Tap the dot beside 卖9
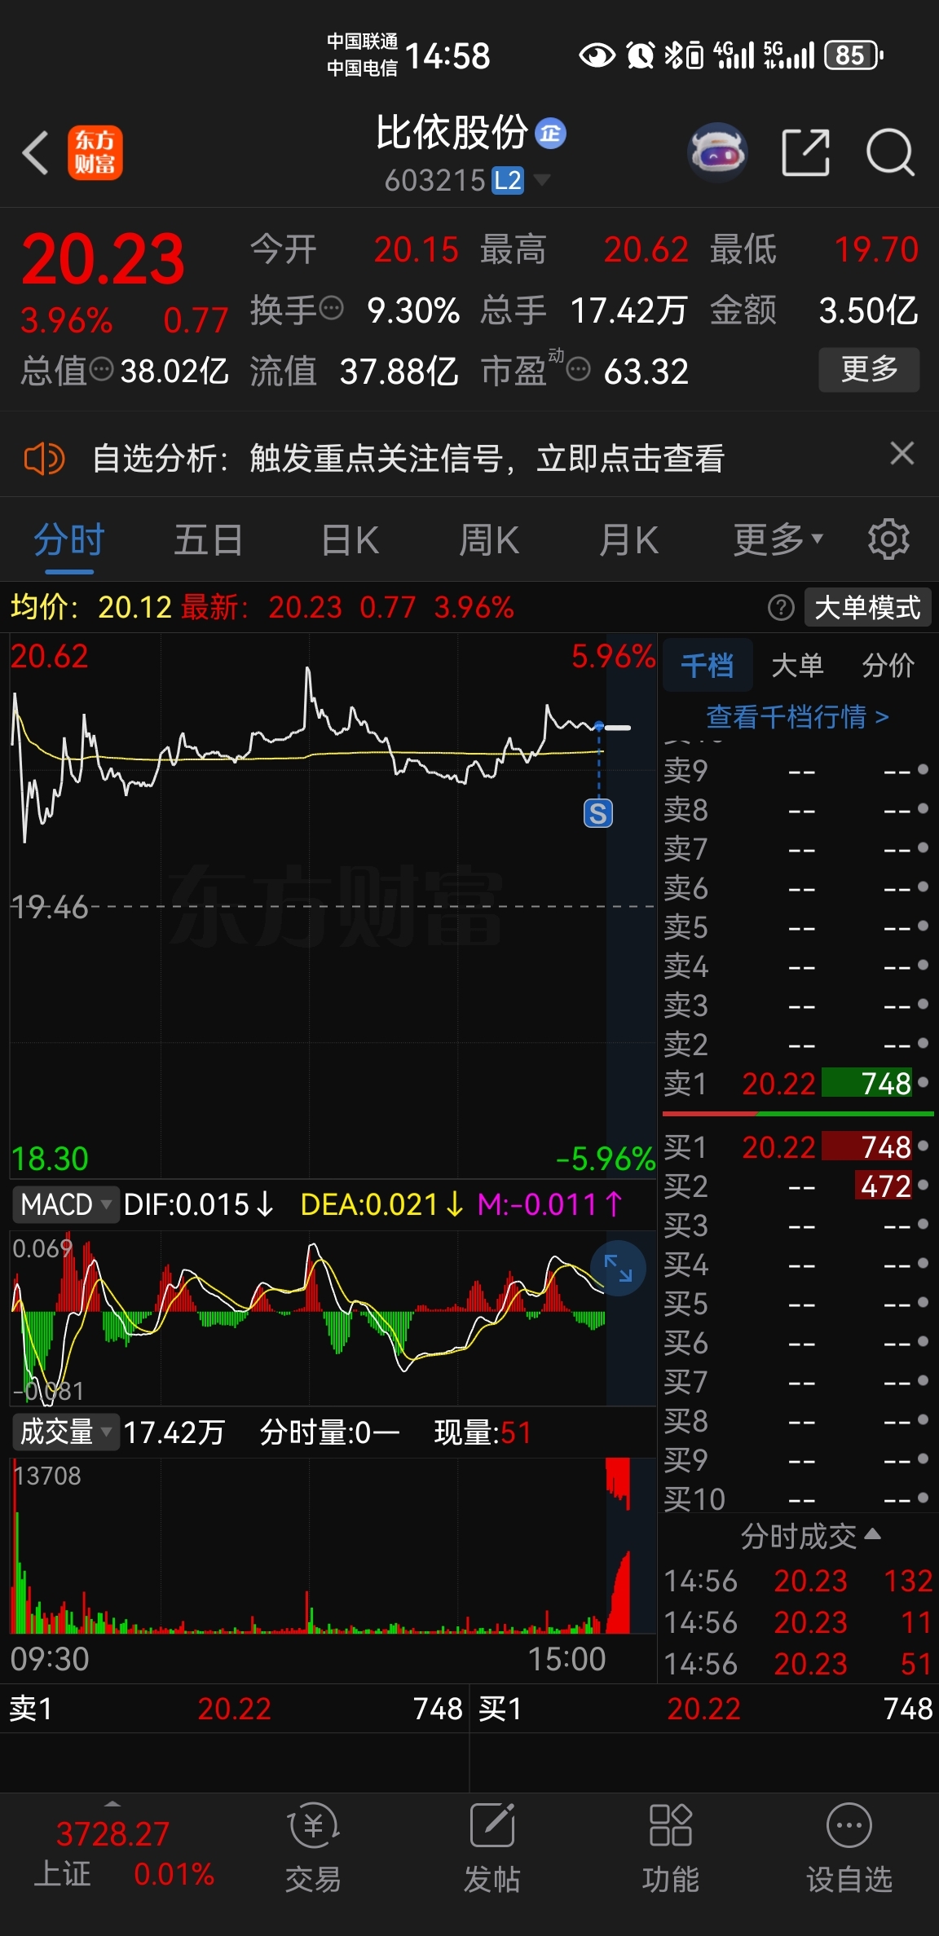This screenshot has width=939, height=1936. pos(923,769)
